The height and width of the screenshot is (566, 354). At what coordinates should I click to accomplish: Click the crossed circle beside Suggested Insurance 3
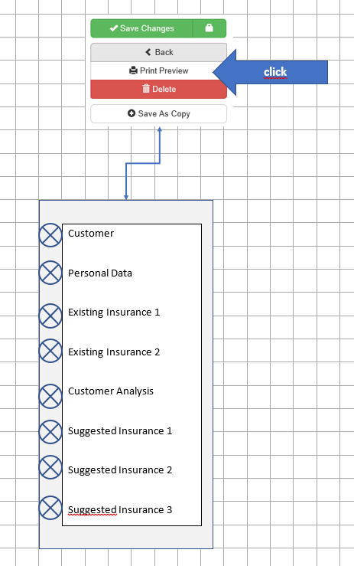click(50, 508)
